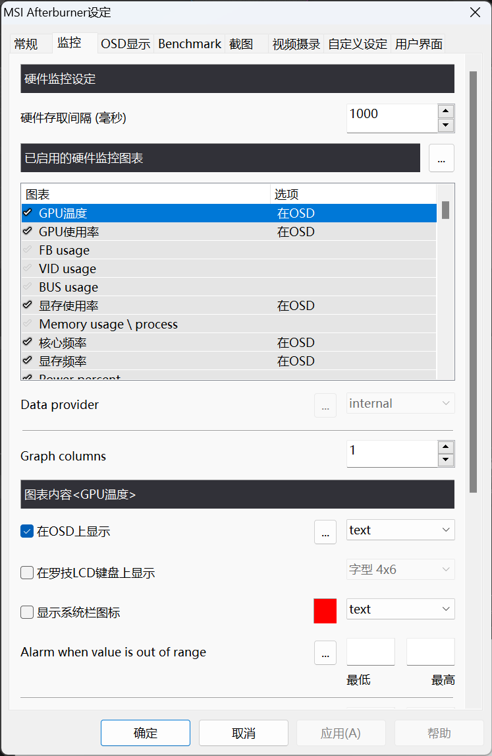Click the settings page vertical scrollbar
This screenshot has width=492, height=756.
(473, 282)
